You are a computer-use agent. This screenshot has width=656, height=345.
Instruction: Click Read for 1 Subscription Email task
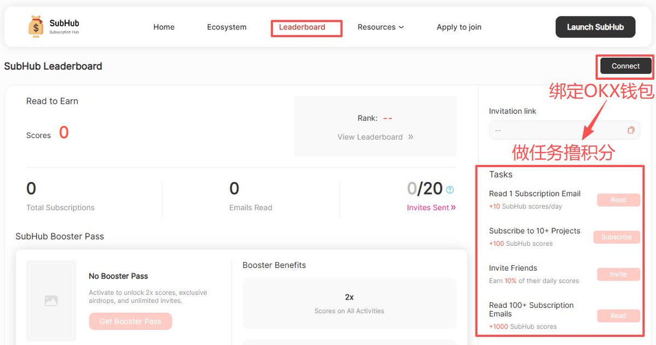click(x=618, y=200)
